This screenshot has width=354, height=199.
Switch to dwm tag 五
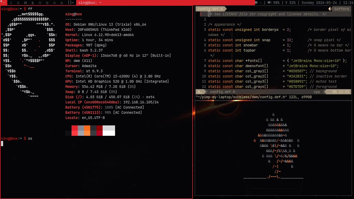pyautogui.click(x=33, y=3)
